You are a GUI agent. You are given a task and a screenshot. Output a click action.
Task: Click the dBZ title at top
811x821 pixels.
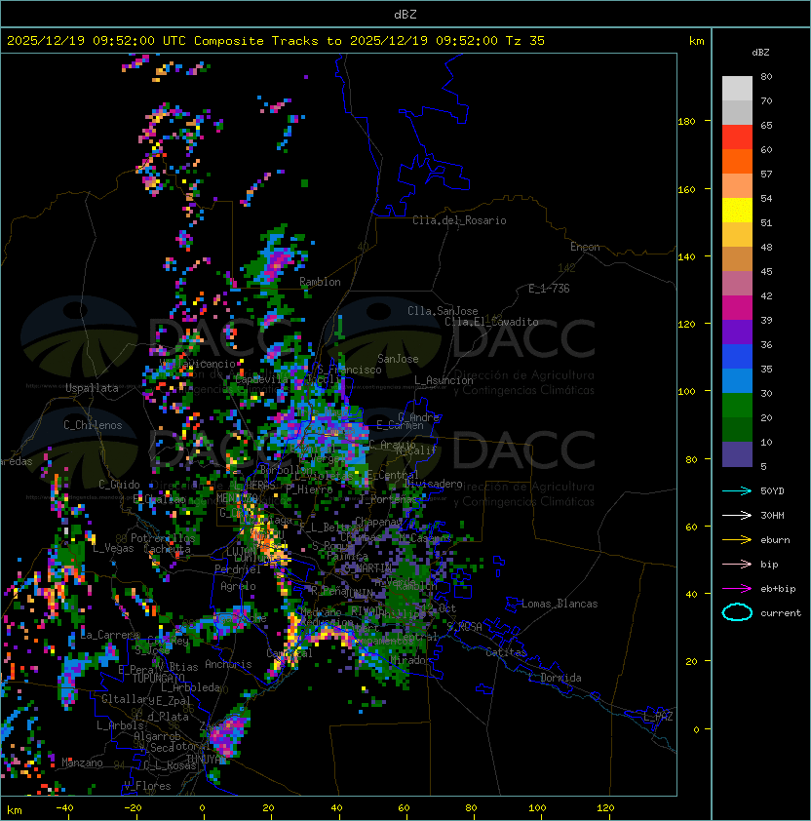tap(405, 15)
